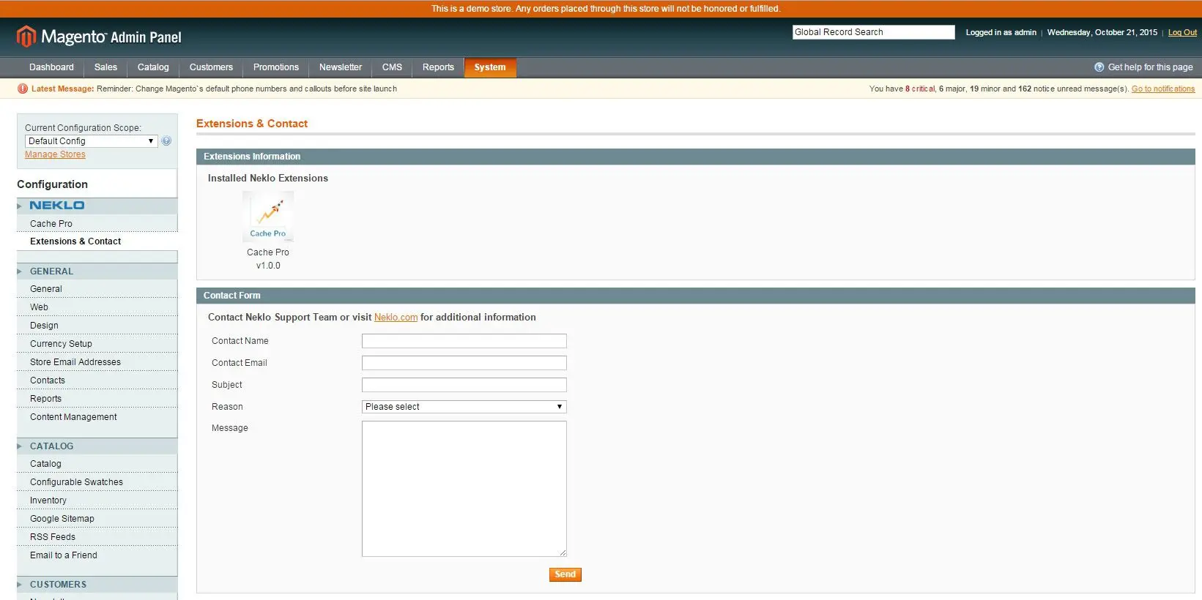The image size is (1202, 600).
Task: Click the NEKLO logo in the sidebar
Action: point(57,206)
